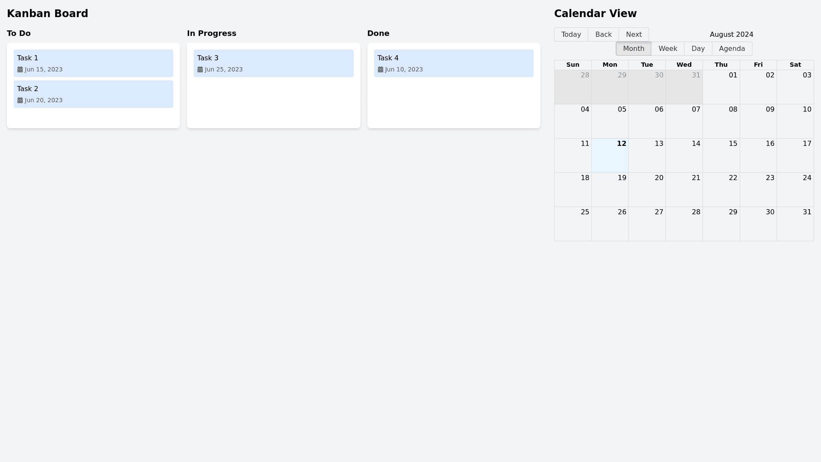The height and width of the screenshot is (462, 821).
Task: Click the calendar icon on Task 2
Action: pos(20,100)
